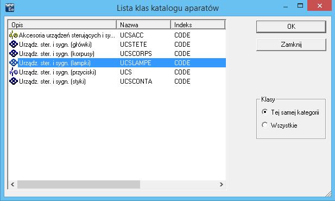Click the UCSCONTA name cell

click(x=136, y=81)
